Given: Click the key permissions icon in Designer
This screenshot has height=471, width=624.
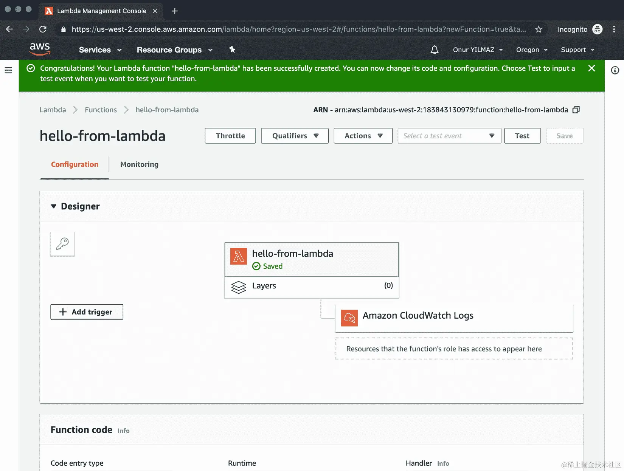Looking at the screenshot, I should pyautogui.click(x=62, y=244).
